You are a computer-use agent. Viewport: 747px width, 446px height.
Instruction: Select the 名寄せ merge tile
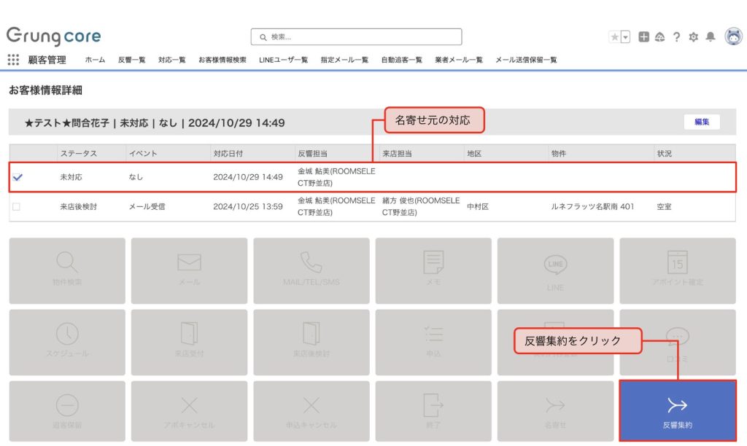[555, 410]
